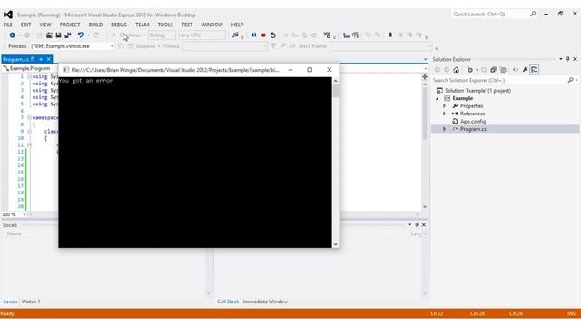Collapse the using directives at line 1
This screenshot has height=327, width=581.
pos(29,76)
